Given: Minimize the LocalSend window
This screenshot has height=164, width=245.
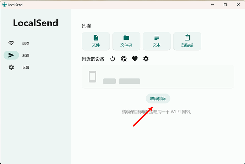Looking at the screenshot, I should (x=212, y=5).
